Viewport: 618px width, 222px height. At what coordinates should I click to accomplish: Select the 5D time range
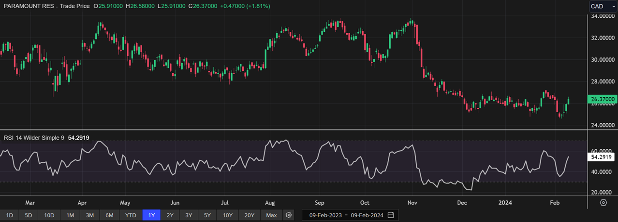tap(29, 215)
